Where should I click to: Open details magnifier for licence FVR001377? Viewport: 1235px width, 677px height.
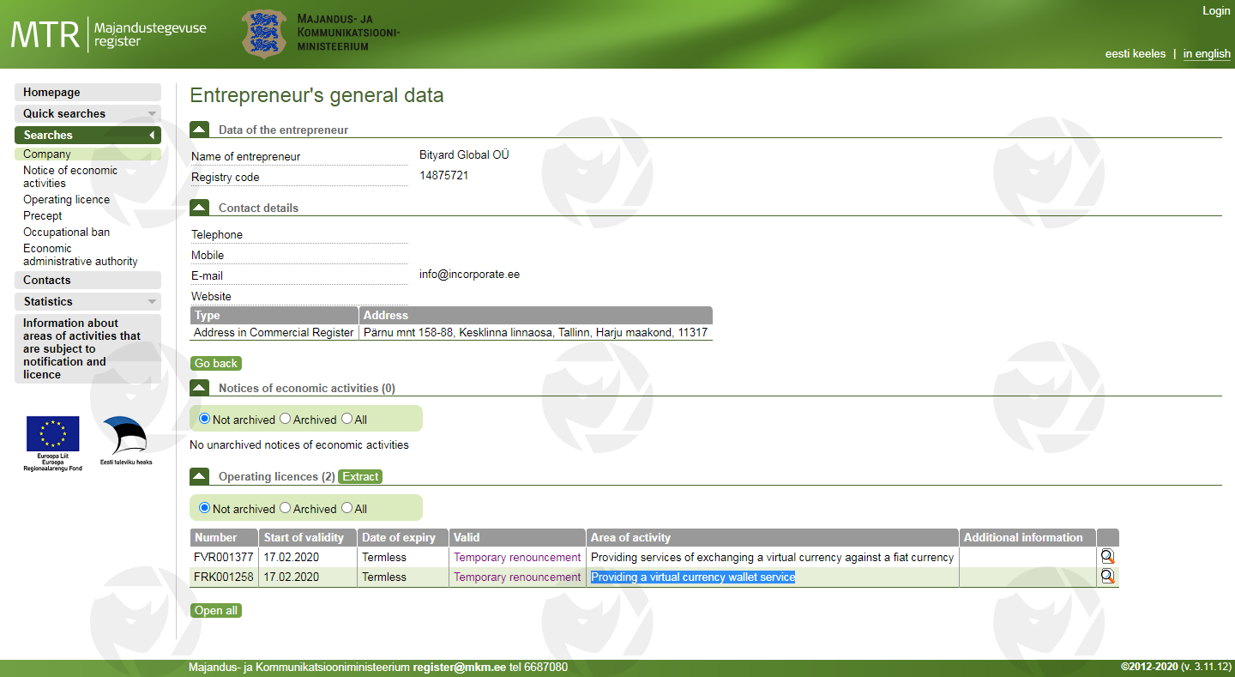(1107, 557)
